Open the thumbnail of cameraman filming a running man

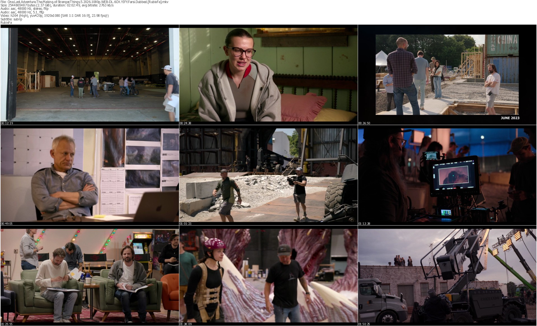pyautogui.click(x=268, y=175)
